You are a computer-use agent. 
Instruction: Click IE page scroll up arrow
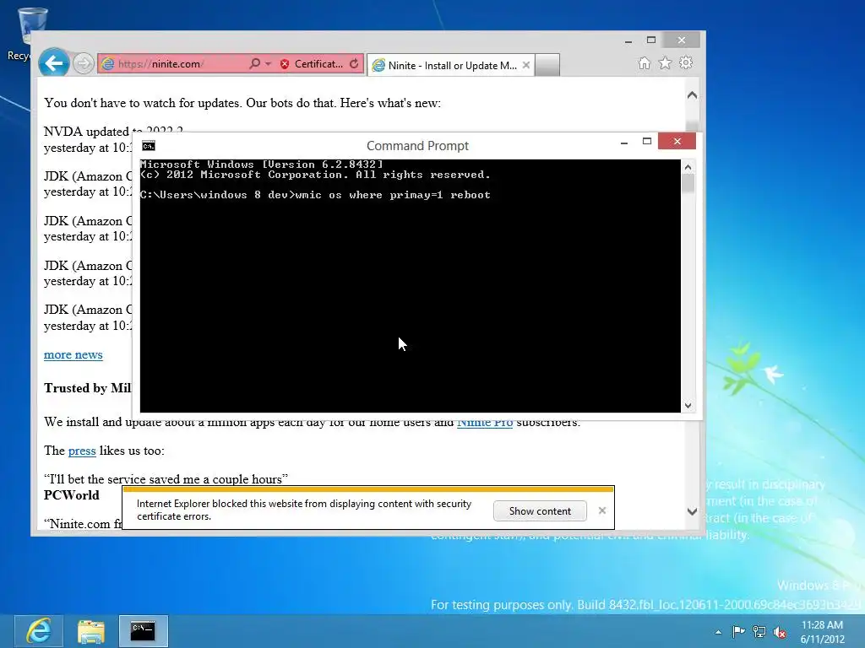(x=693, y=95)
